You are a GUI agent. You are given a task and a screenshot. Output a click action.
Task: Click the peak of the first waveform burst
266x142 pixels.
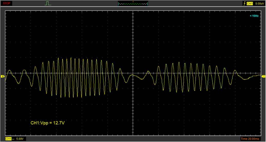click(71, 58)
